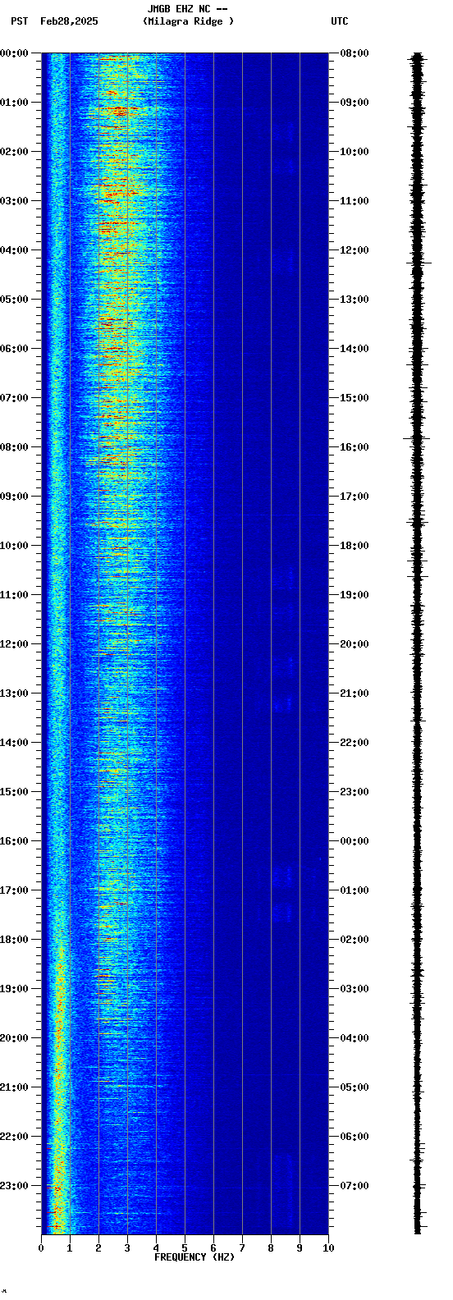Select the 11:00 PST time label

click(x=15, y=595)
